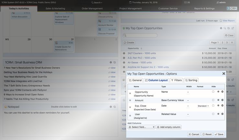
Task: Edit settings gear for User column row
Action: [x=218, y=114]
